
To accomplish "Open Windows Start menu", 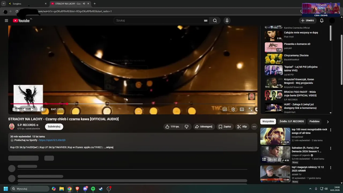I will pos(6,189).
